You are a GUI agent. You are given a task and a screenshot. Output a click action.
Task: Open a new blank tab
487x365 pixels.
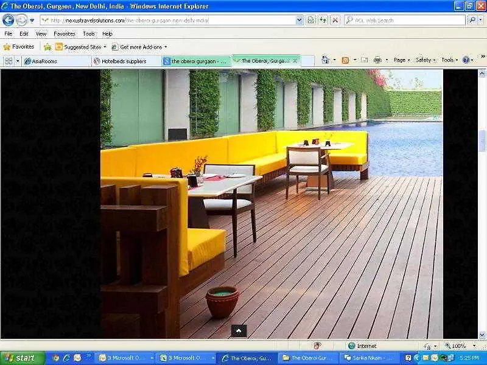click(x=308, y=61)
